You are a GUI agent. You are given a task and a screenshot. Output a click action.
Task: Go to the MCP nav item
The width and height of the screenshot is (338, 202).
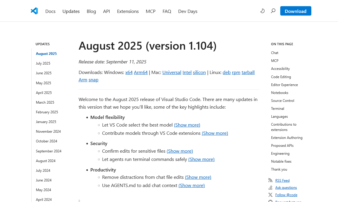pyautogui.click(x=151, y=11)
